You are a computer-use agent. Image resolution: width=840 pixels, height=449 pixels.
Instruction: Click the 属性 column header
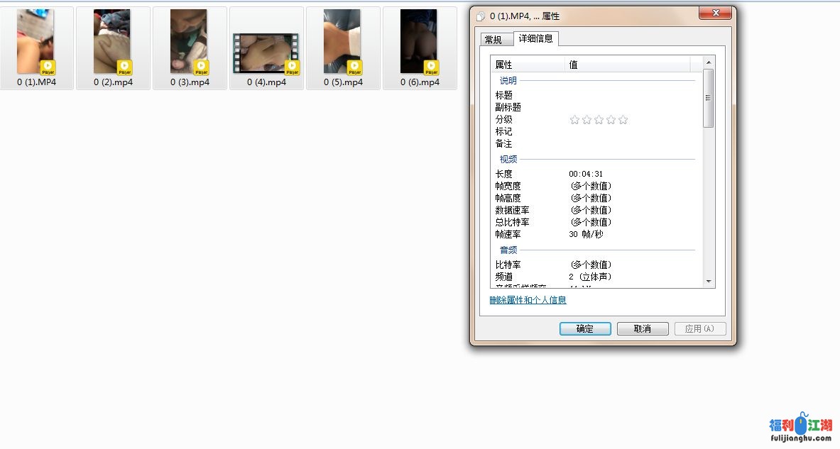[x=527, y=65]
